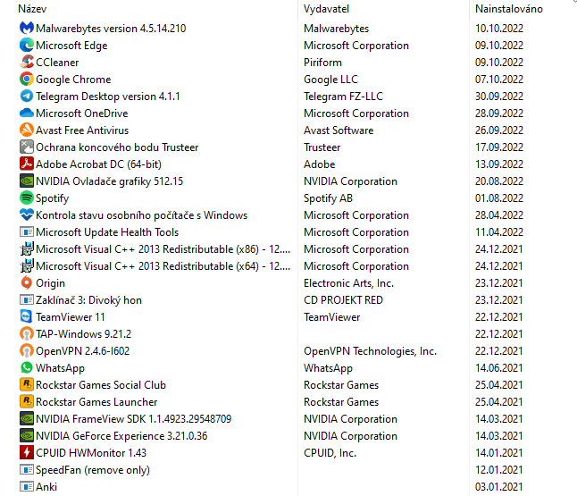Click the Adobe Acrobat DC icon
The image size is (577, 496).
click(x=27, y=164)
